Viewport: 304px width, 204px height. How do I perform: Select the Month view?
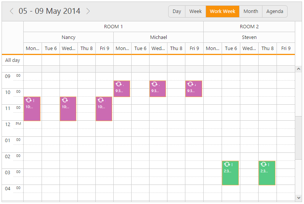click(x=251, y=11)
